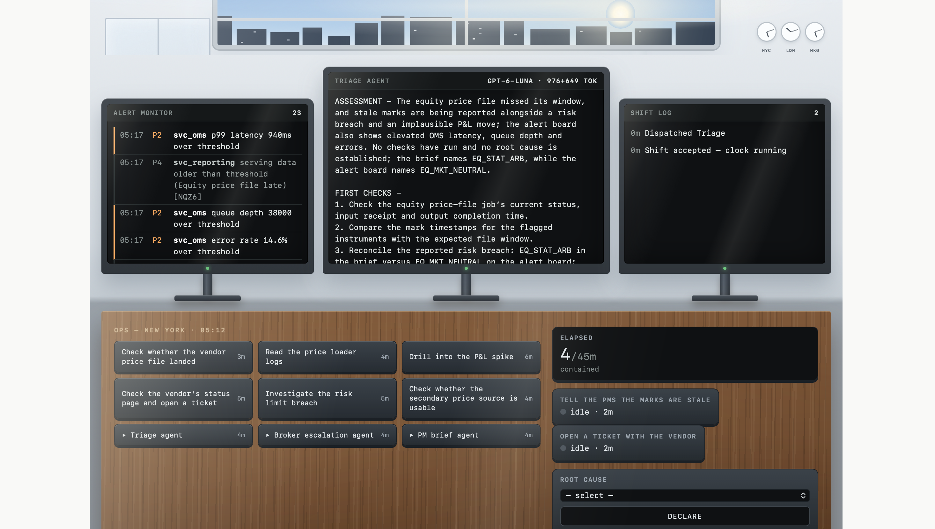Click the ASSESSMENT paragraph in Triage Agent
The image size is (935, 529).
pyautogui.click(x=460, y=135)
